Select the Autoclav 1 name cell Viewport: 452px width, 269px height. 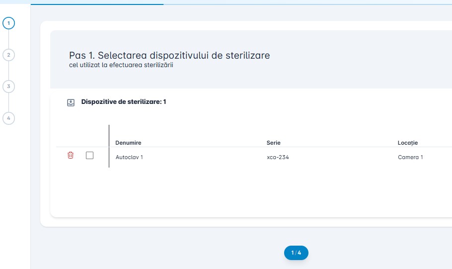point(129,157)
